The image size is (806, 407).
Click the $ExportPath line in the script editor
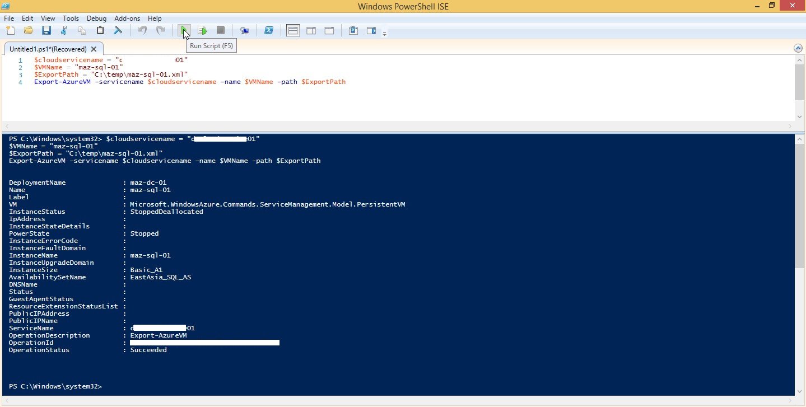(111, 74)
